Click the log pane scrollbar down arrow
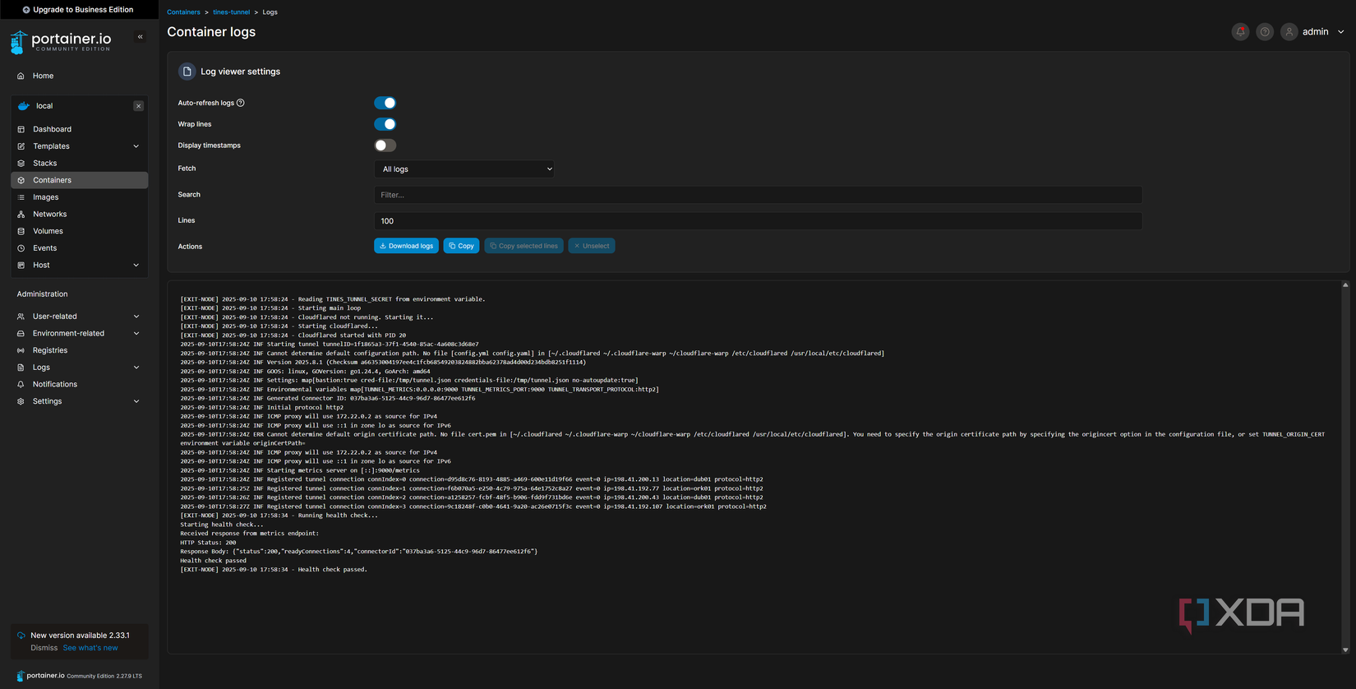This screenshot has width=1356, height=689. (x=1345, y=650)
